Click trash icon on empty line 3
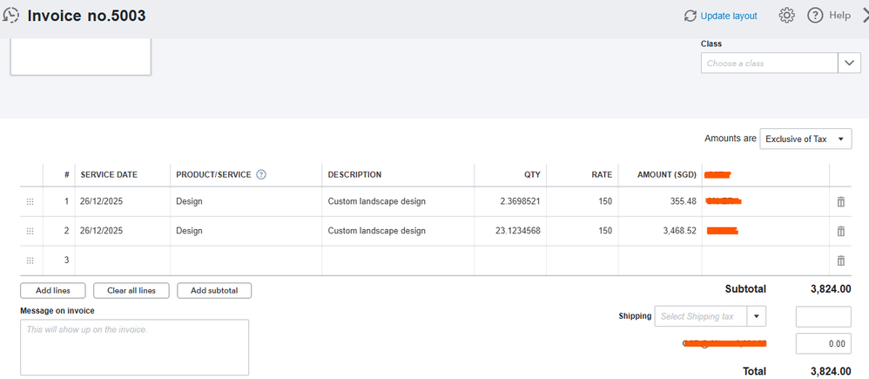This screenshot has width=869, height=379. click(x=840, y=261)
